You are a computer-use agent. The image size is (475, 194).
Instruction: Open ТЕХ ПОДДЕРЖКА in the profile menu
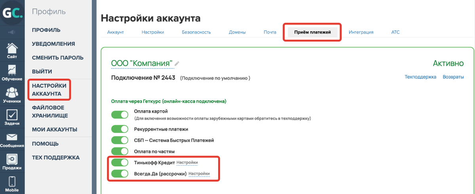(56, 157)
